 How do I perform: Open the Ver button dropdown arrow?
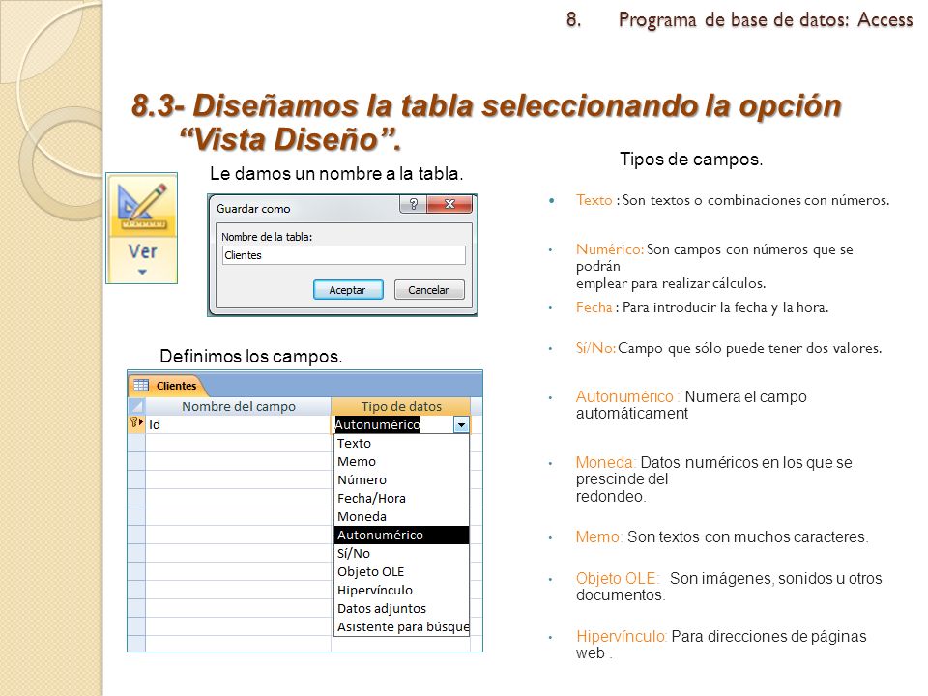[x=142, y=273]
